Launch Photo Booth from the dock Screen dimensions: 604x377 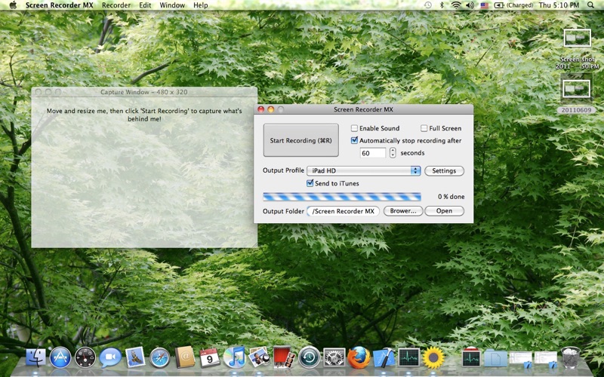tap(284, 357)
